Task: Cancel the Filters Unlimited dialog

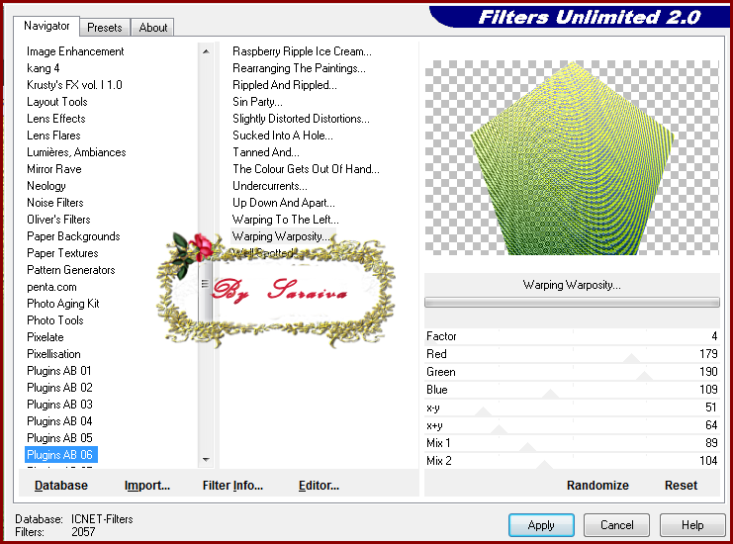Action: point(616,525)
